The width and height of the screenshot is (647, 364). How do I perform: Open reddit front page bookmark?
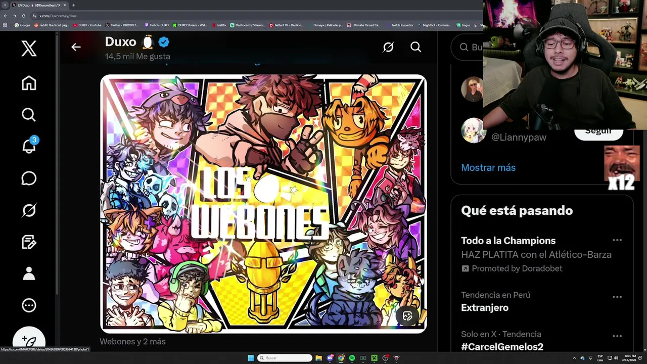click(x=51, y=25)
